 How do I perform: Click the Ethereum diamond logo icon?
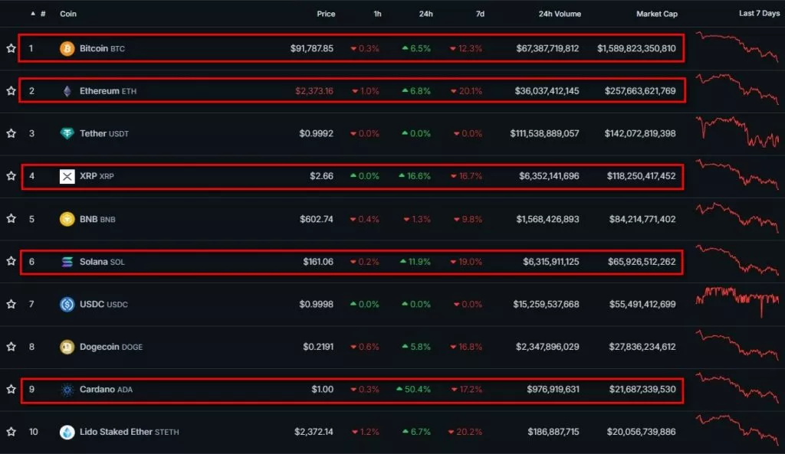pos(67,91)
